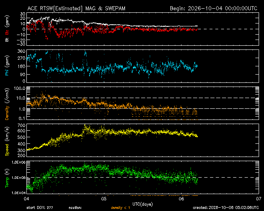This screenshot has width=264, height=211.
Task: Click the (/cm3) unit label
Action: (x=7, y=96)
